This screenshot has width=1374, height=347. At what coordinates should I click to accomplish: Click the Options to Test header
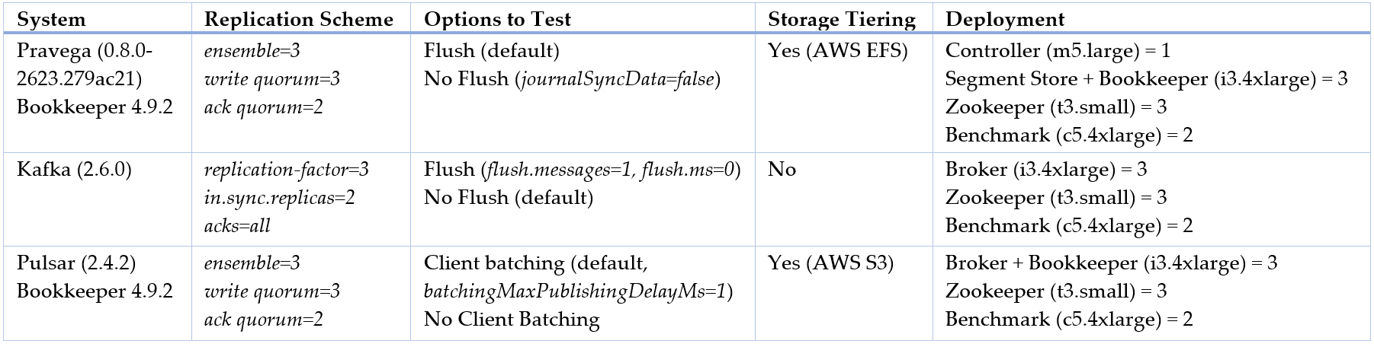[497, 19]
